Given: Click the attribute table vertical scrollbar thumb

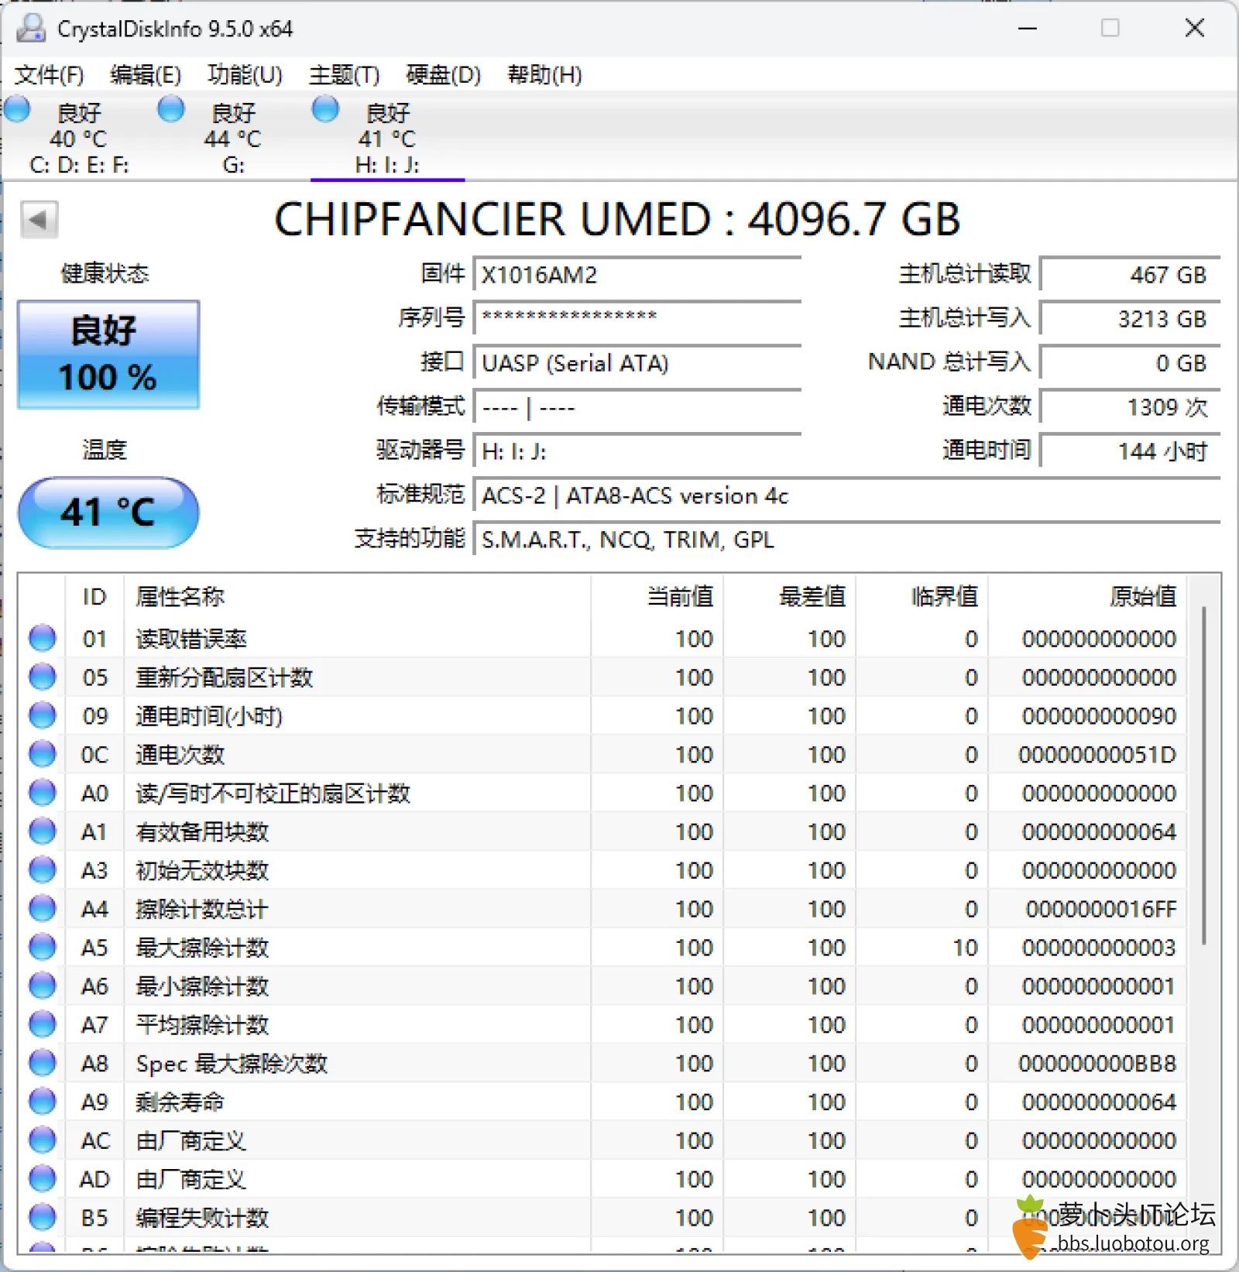Looking at the screenshot, I should tap(1204, 776).
